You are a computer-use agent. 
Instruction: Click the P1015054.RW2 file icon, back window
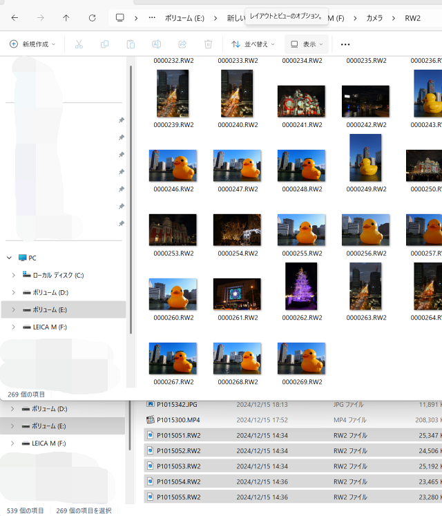click(x=150, y=481)
